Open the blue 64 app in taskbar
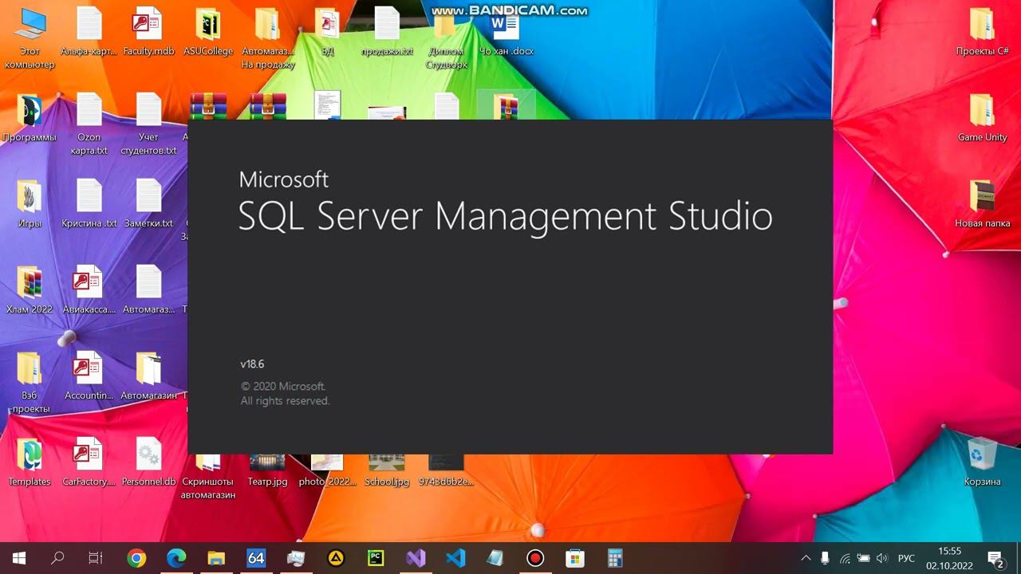This screenshot has height=574, width=1021. (256, 558)
